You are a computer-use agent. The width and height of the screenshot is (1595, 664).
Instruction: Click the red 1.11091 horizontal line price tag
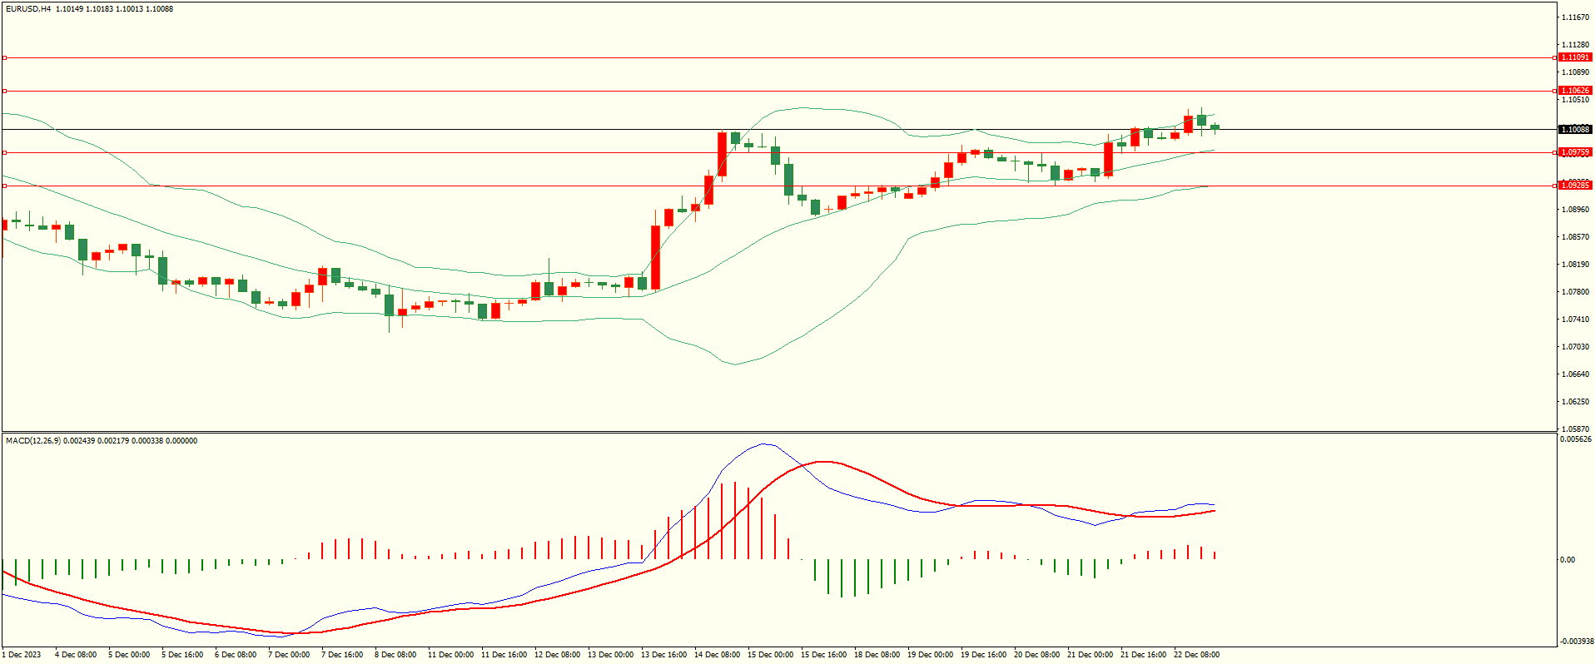click(1575, 57)
